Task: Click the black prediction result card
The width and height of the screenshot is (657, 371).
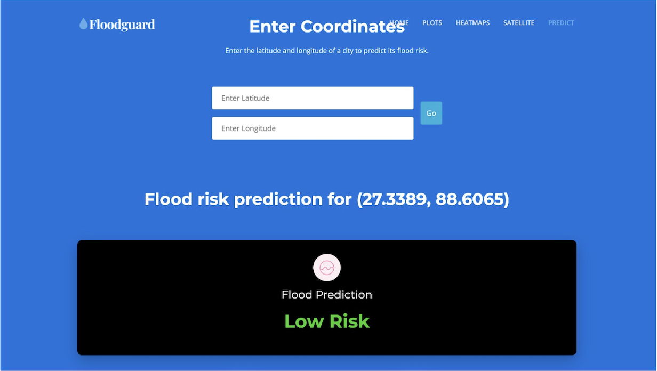Action: pyautogui.click(x=327, y=297)
